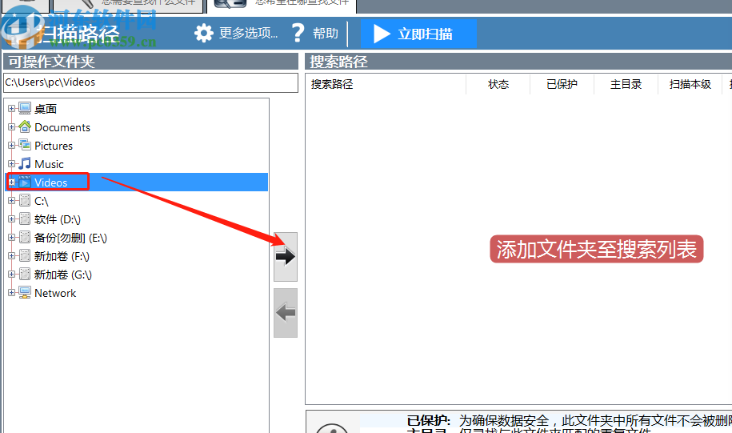Expand the 新加卷 (F:\) drive node

click(12, 256)
